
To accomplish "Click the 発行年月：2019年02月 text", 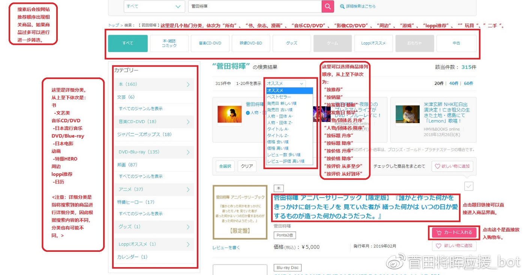I will [375, 246].
